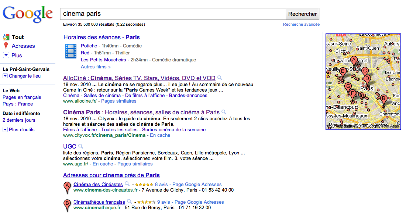Click map pin E on the map
This screenshot has width=406, height=214.
click(343, 73)
